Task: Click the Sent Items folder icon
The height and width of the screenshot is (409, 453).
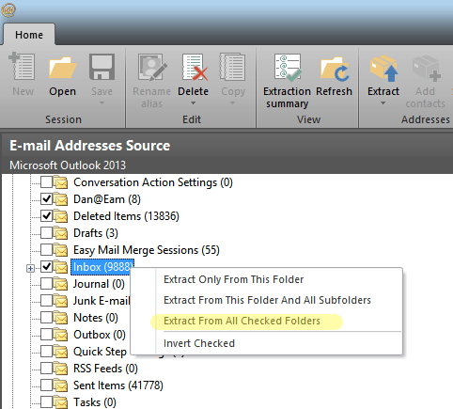Action: coord(60,385)
